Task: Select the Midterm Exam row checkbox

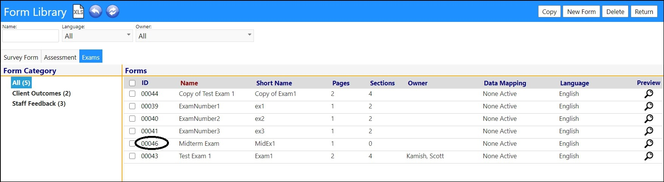Action: [132, 143]
